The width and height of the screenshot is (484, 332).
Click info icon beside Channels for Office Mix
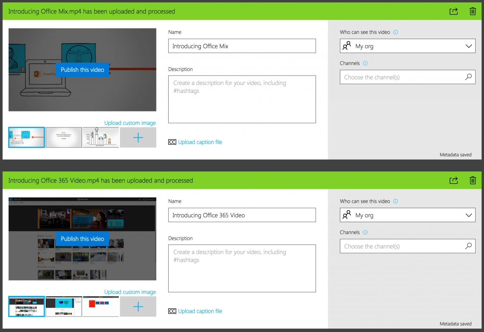click(x=365, y=63)
